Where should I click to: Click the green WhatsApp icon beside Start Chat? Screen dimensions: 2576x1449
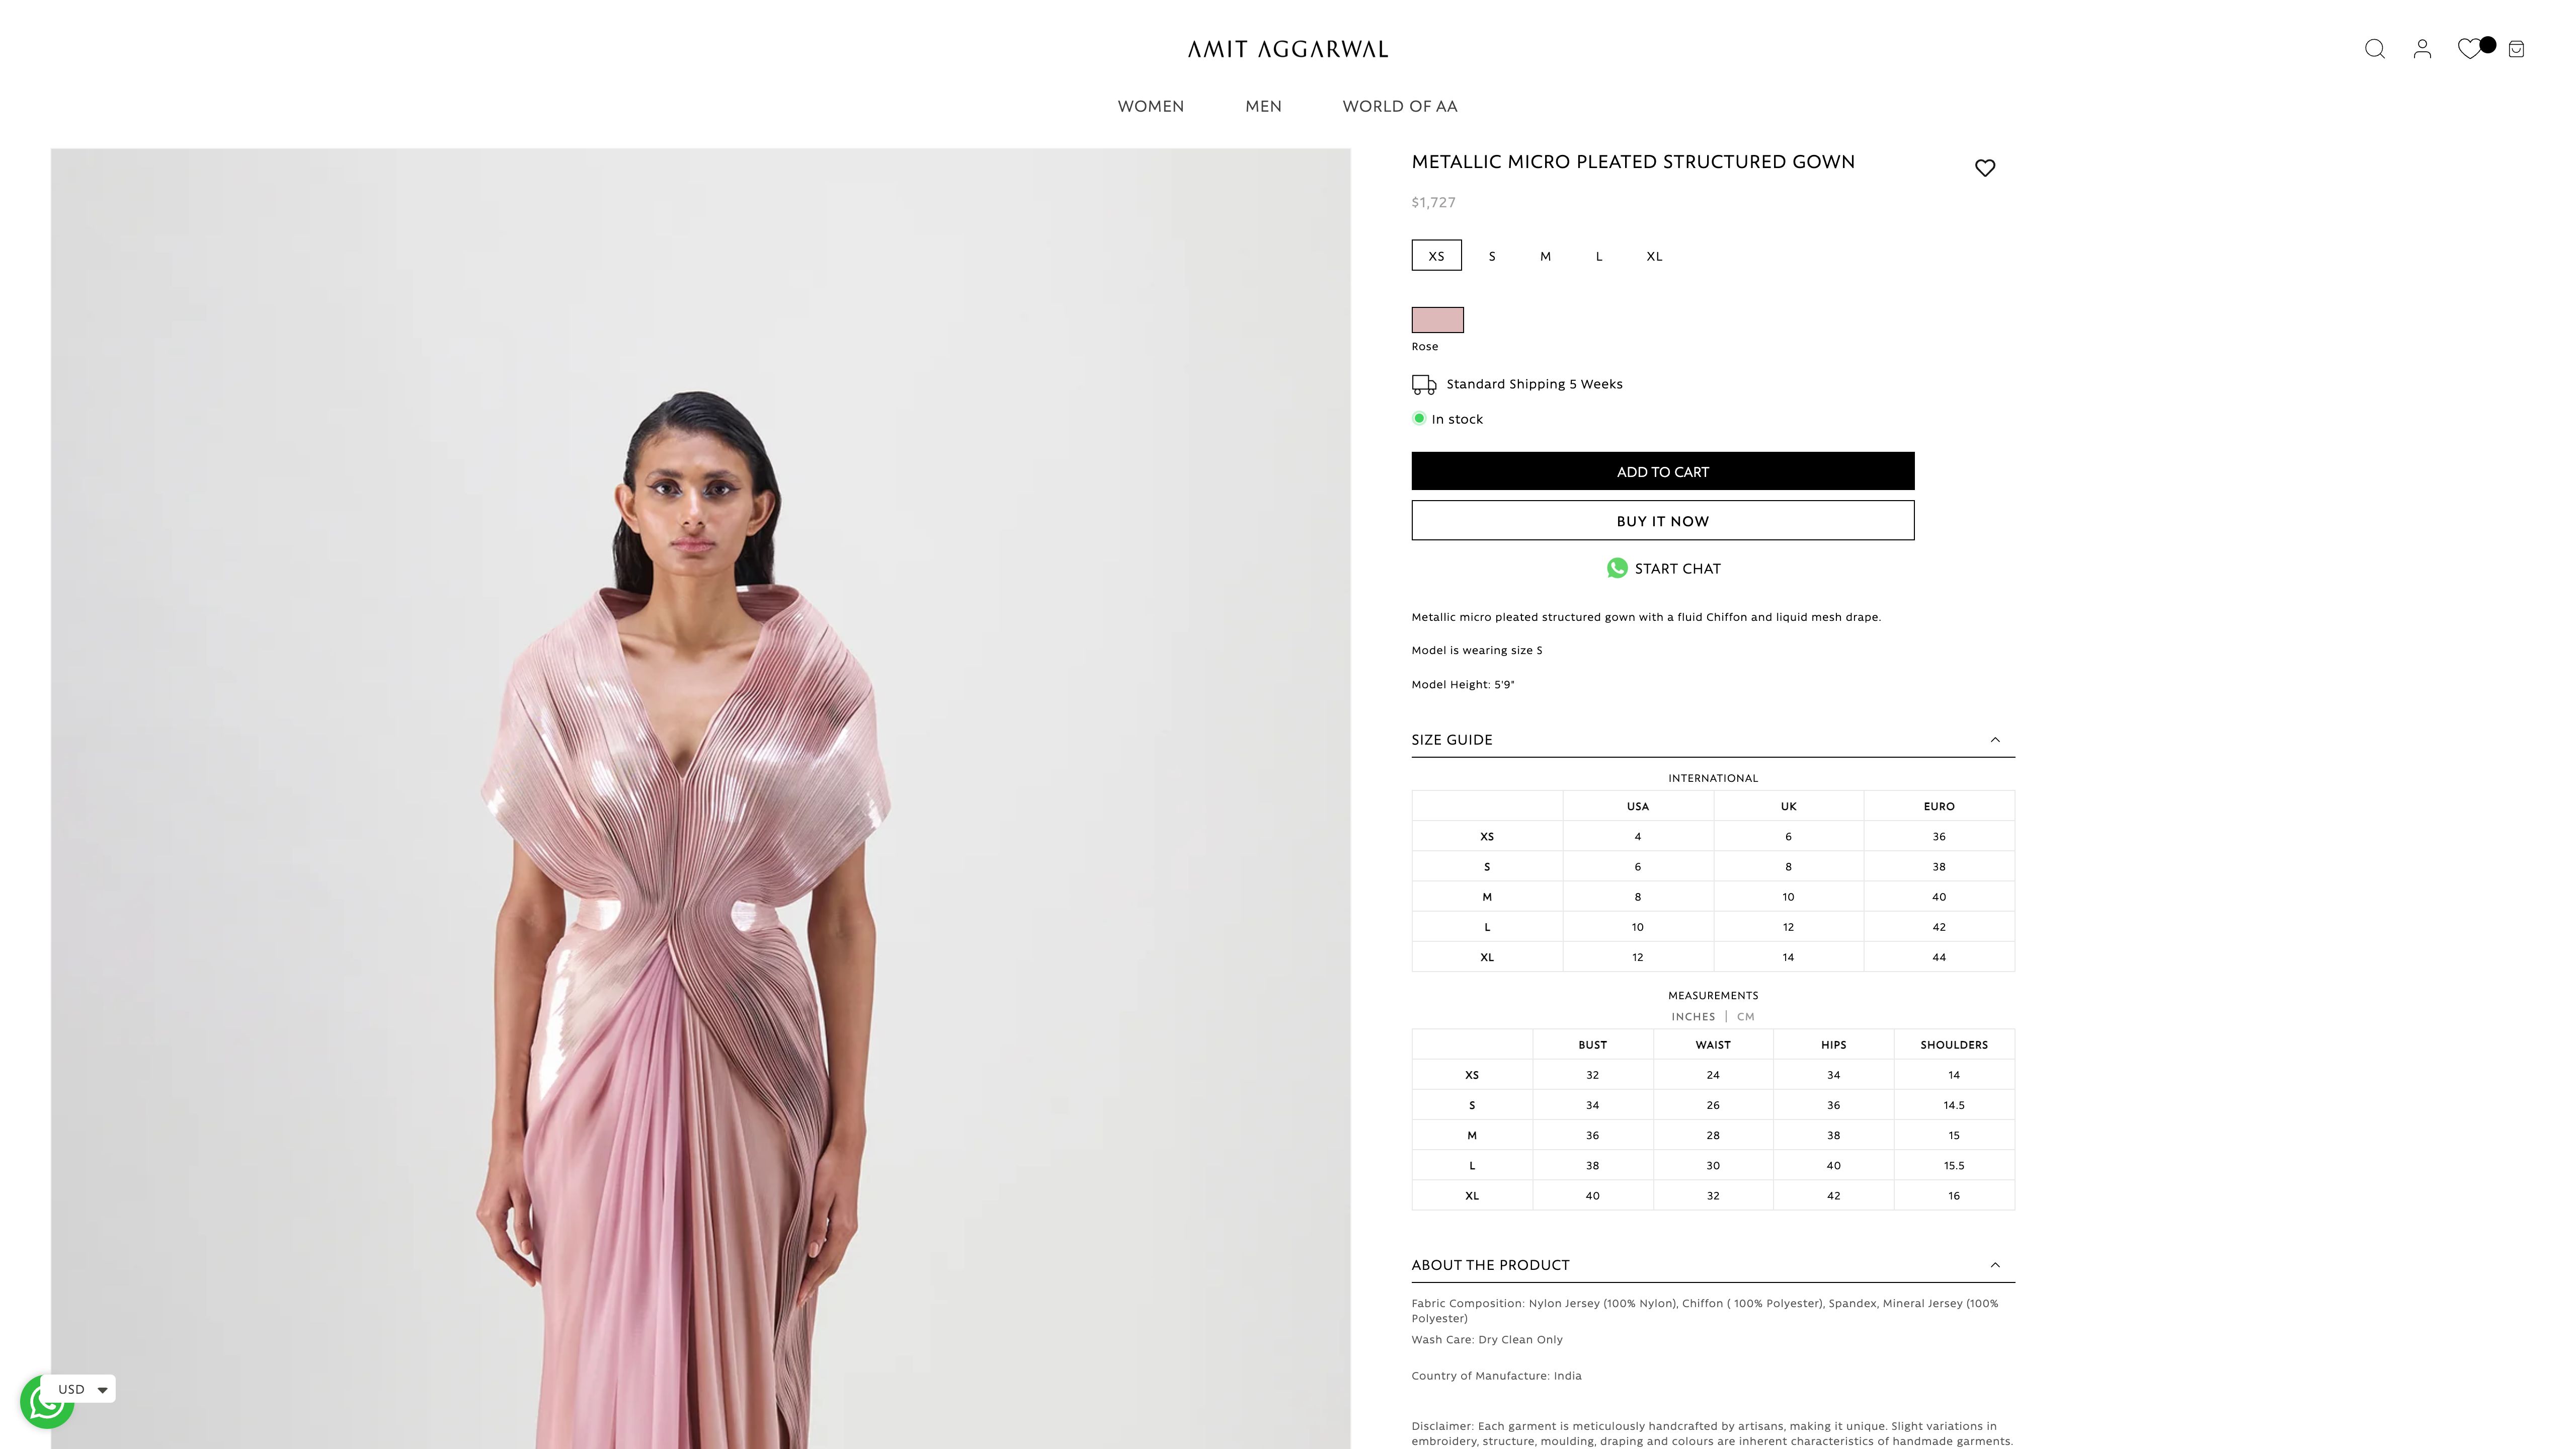[1616, 568]
